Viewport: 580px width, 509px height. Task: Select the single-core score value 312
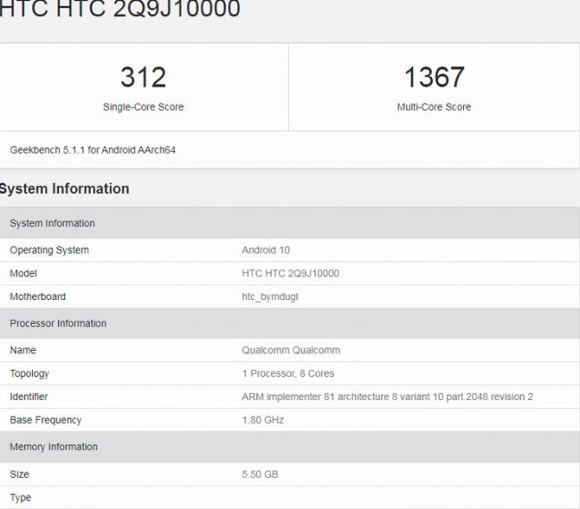point(143,78)
